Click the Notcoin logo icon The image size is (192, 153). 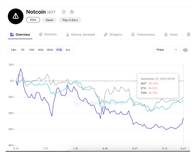pos(16,16)
